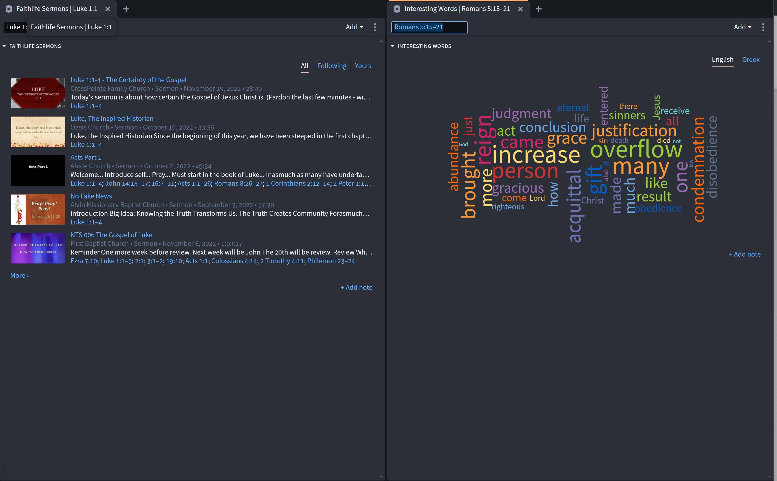Open the Colossians 4:14 reference link
This screenshot has height=481, width=777.
(234, 261)
